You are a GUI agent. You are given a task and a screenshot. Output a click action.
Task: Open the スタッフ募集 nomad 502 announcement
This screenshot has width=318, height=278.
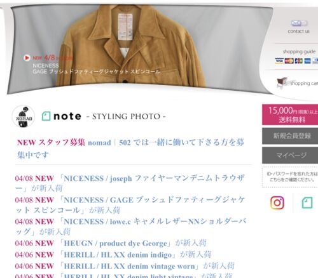(x=130, y=149)
